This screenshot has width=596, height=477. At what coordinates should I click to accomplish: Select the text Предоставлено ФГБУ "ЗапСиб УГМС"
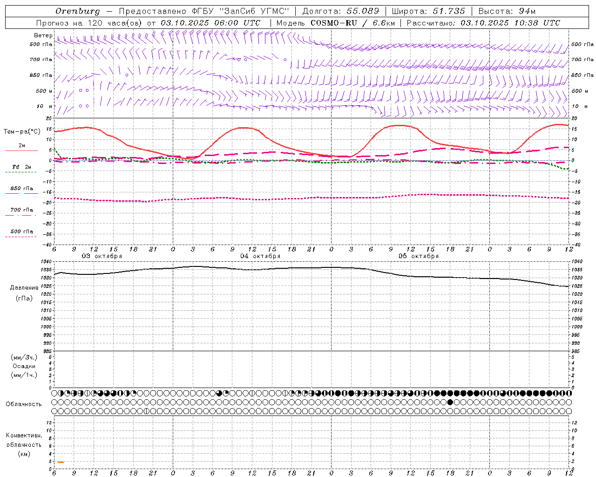coord(205,11)
